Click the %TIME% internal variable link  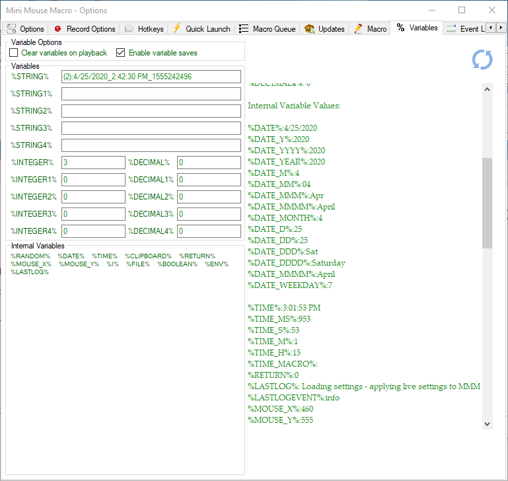click(x=104, y=256)
